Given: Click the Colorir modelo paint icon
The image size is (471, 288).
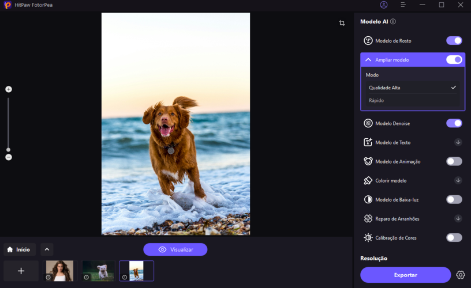Looking at the screenshot, I should point(368,180).
